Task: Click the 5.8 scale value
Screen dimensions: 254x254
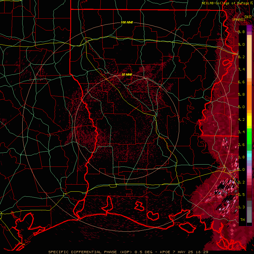Action: tap(241, 95)
